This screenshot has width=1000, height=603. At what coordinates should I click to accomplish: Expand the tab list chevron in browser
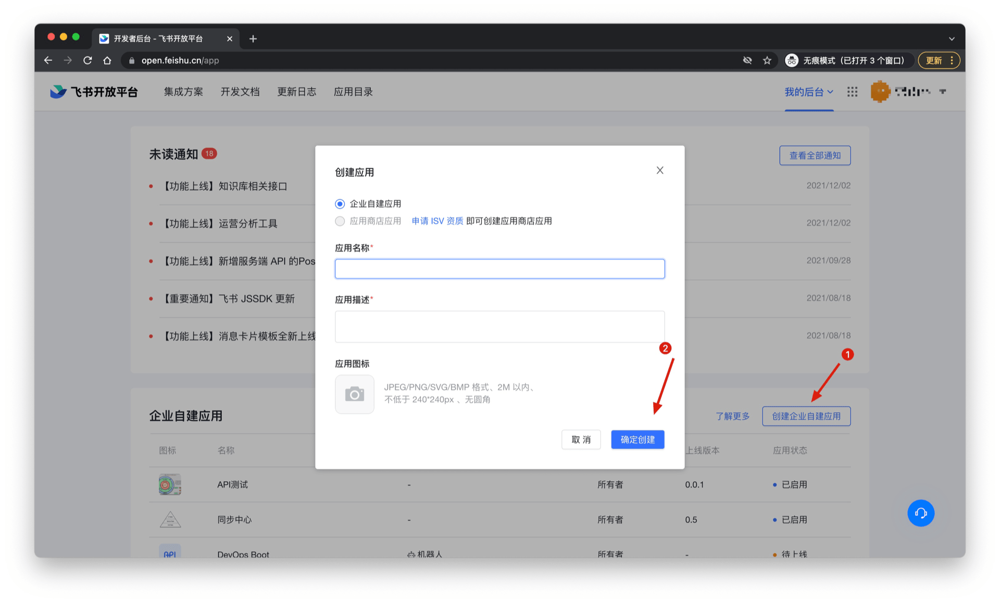(x=952, y=39)
